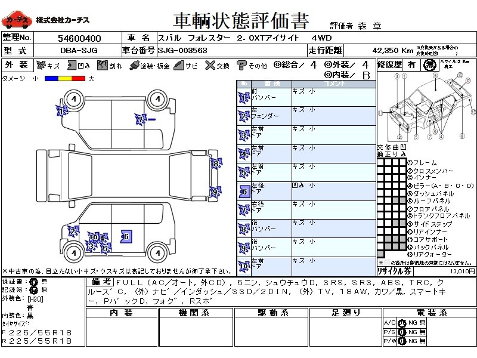Click damage marker 3 on lower side-view door
477x358 pixels.
click(91, 246)
